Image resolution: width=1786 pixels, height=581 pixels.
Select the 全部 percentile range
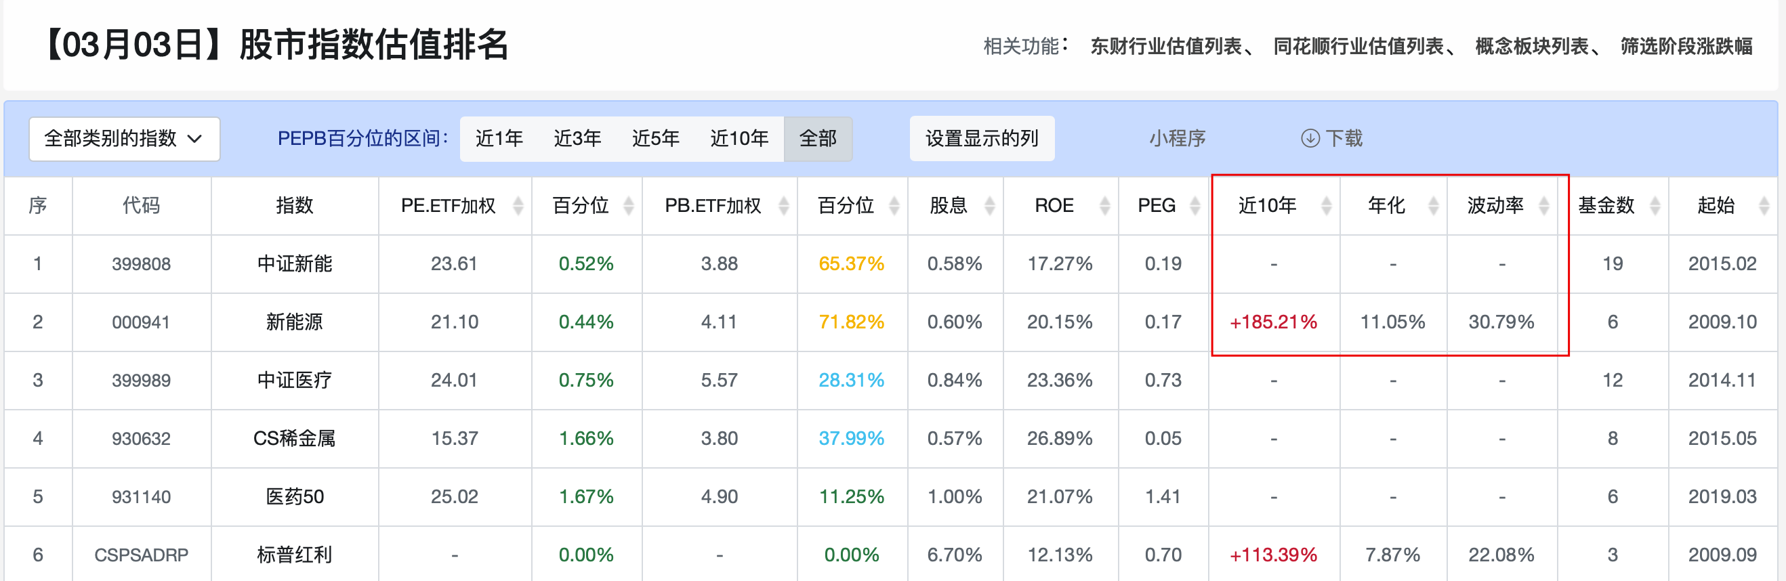818,139
